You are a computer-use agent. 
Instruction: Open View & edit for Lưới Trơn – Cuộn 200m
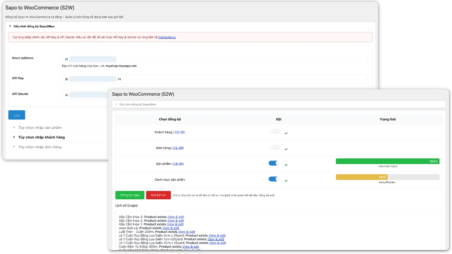pyautogui.click(x=187, y=232)
